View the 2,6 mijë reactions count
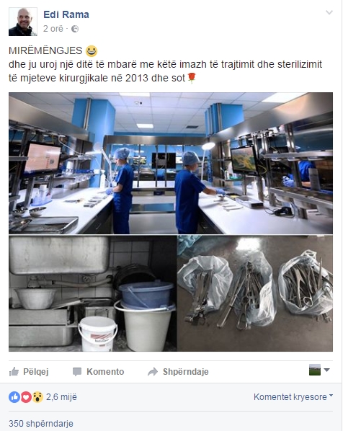The height and width of the screenshot is (431, 343). pyautogui.click(x=61, y=397)
